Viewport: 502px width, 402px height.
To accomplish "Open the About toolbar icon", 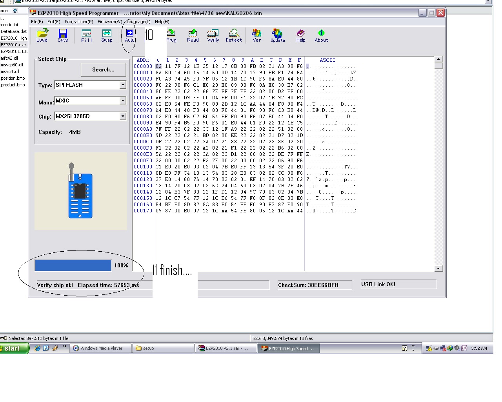I will (x=321, y=35).
